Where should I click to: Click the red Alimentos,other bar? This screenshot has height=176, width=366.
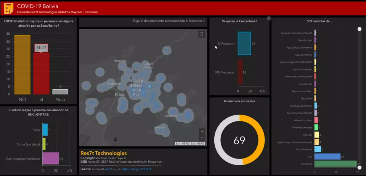tap(316, 120)
